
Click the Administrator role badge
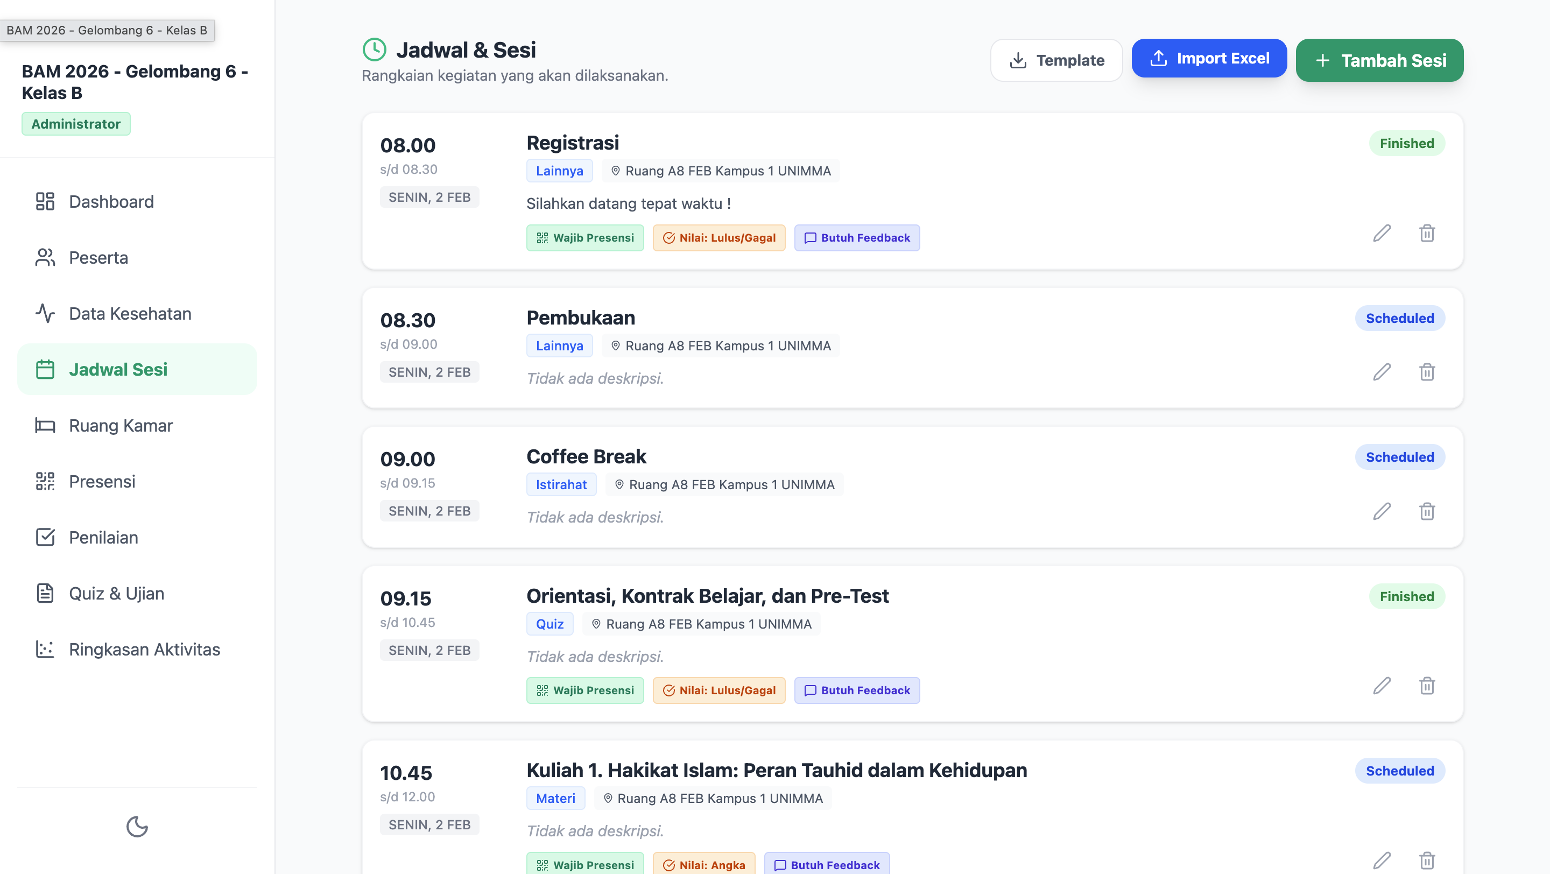(x=76, y=124)
